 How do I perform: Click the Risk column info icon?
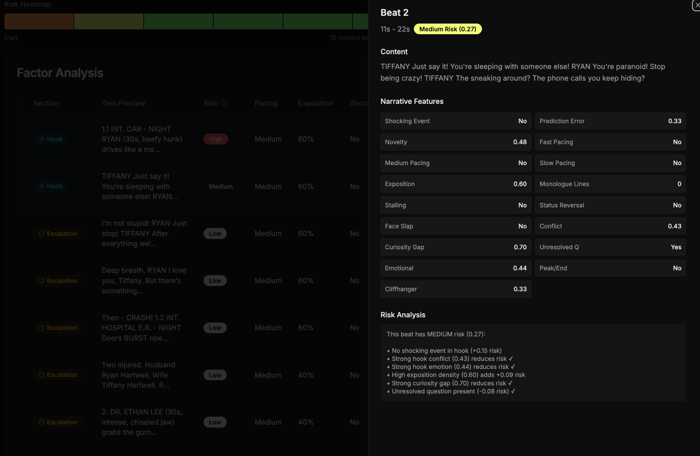(x=224, y=103)
